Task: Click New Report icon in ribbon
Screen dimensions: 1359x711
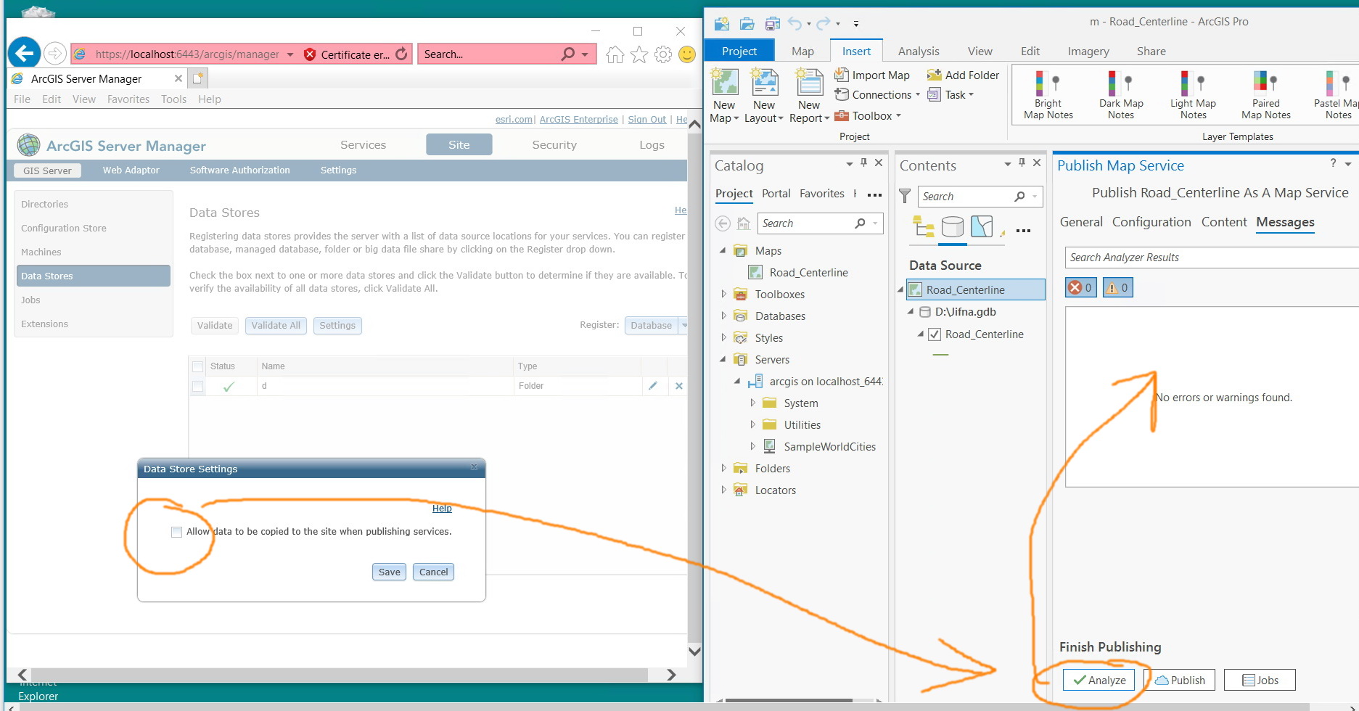Action: click(x=809, y=82)
